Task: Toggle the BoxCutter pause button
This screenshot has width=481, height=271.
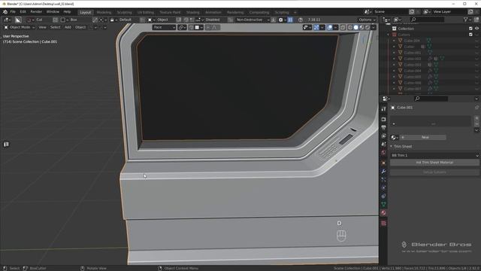Action: (x=290, y=20)
